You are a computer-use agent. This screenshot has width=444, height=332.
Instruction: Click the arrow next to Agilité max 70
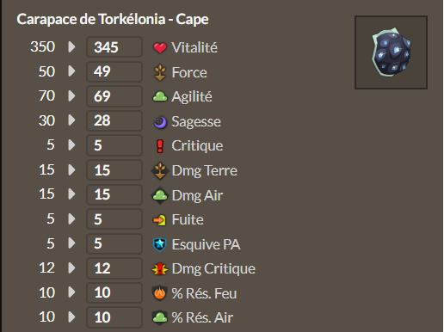(71, 96)
